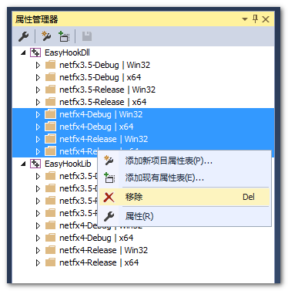Click folder icon of netfx3.5-Debug | Win32
This screenshot has height=291, width=288.
click(50, 65)
